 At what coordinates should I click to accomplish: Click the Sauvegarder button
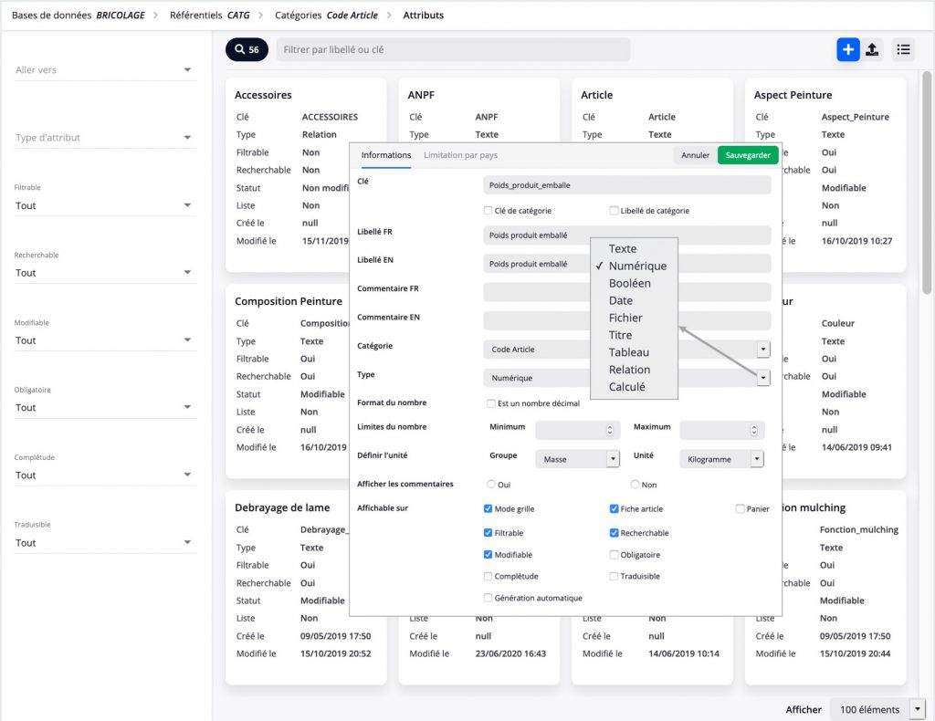coord(748,155)
